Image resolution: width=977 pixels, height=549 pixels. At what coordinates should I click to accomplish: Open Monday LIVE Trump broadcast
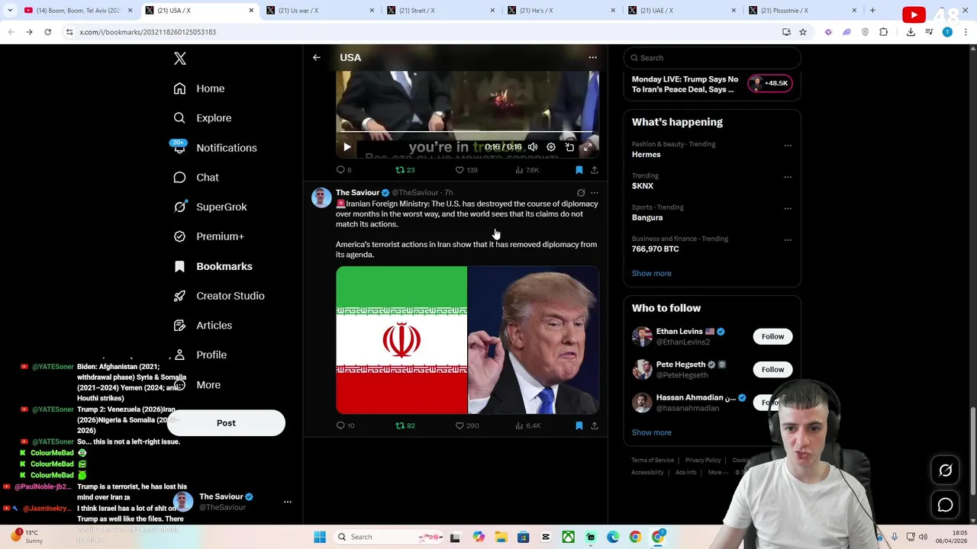tap(711, 84)
